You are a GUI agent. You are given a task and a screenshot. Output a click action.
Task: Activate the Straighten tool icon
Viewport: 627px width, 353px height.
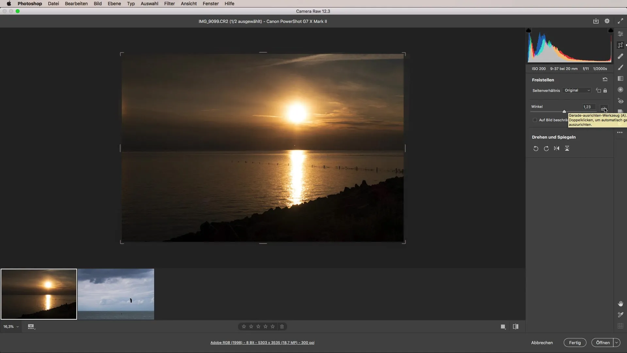pos(604,108)
